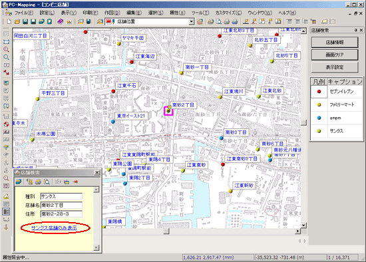Open the ツール(T) menu

[200, 13]
